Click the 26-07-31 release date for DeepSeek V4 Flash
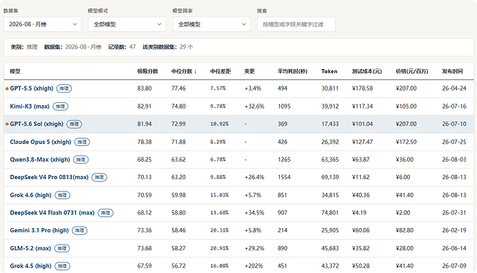477x273 pixels. click(454, 213)
